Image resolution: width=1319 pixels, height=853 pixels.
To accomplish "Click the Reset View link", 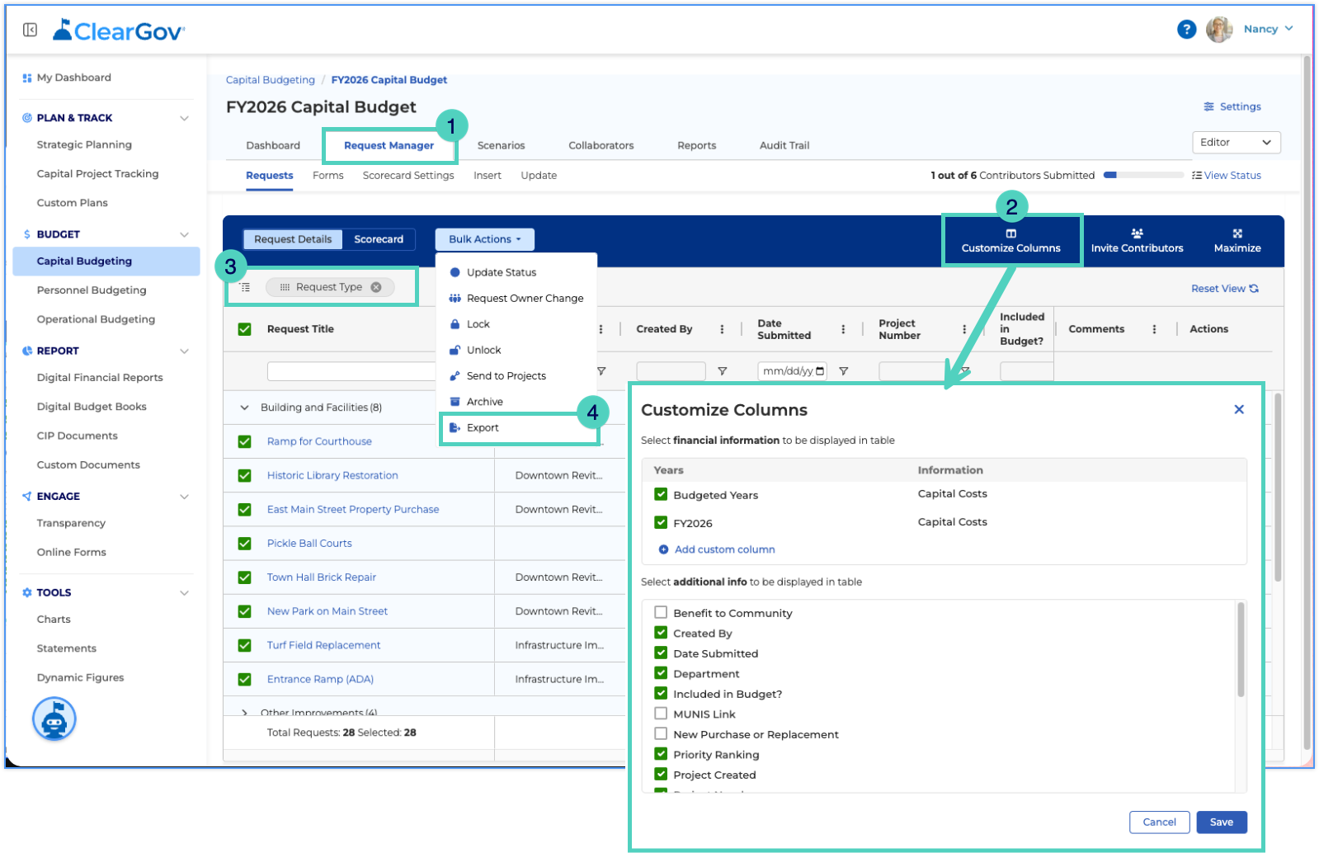I will pos(1224,289).
